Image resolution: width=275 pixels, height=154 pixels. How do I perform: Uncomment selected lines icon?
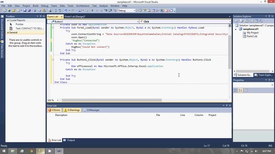pos(60,11)
